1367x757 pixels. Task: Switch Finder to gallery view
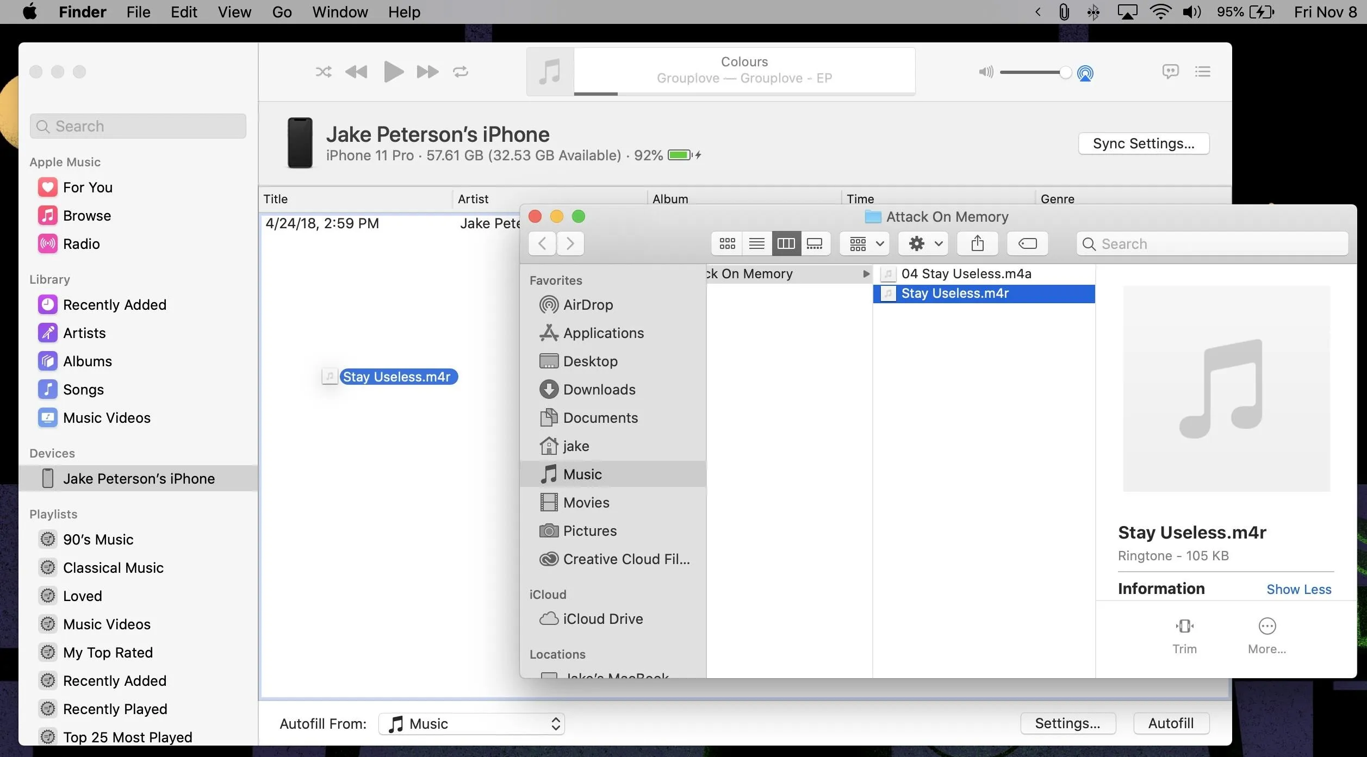(815, 243)
